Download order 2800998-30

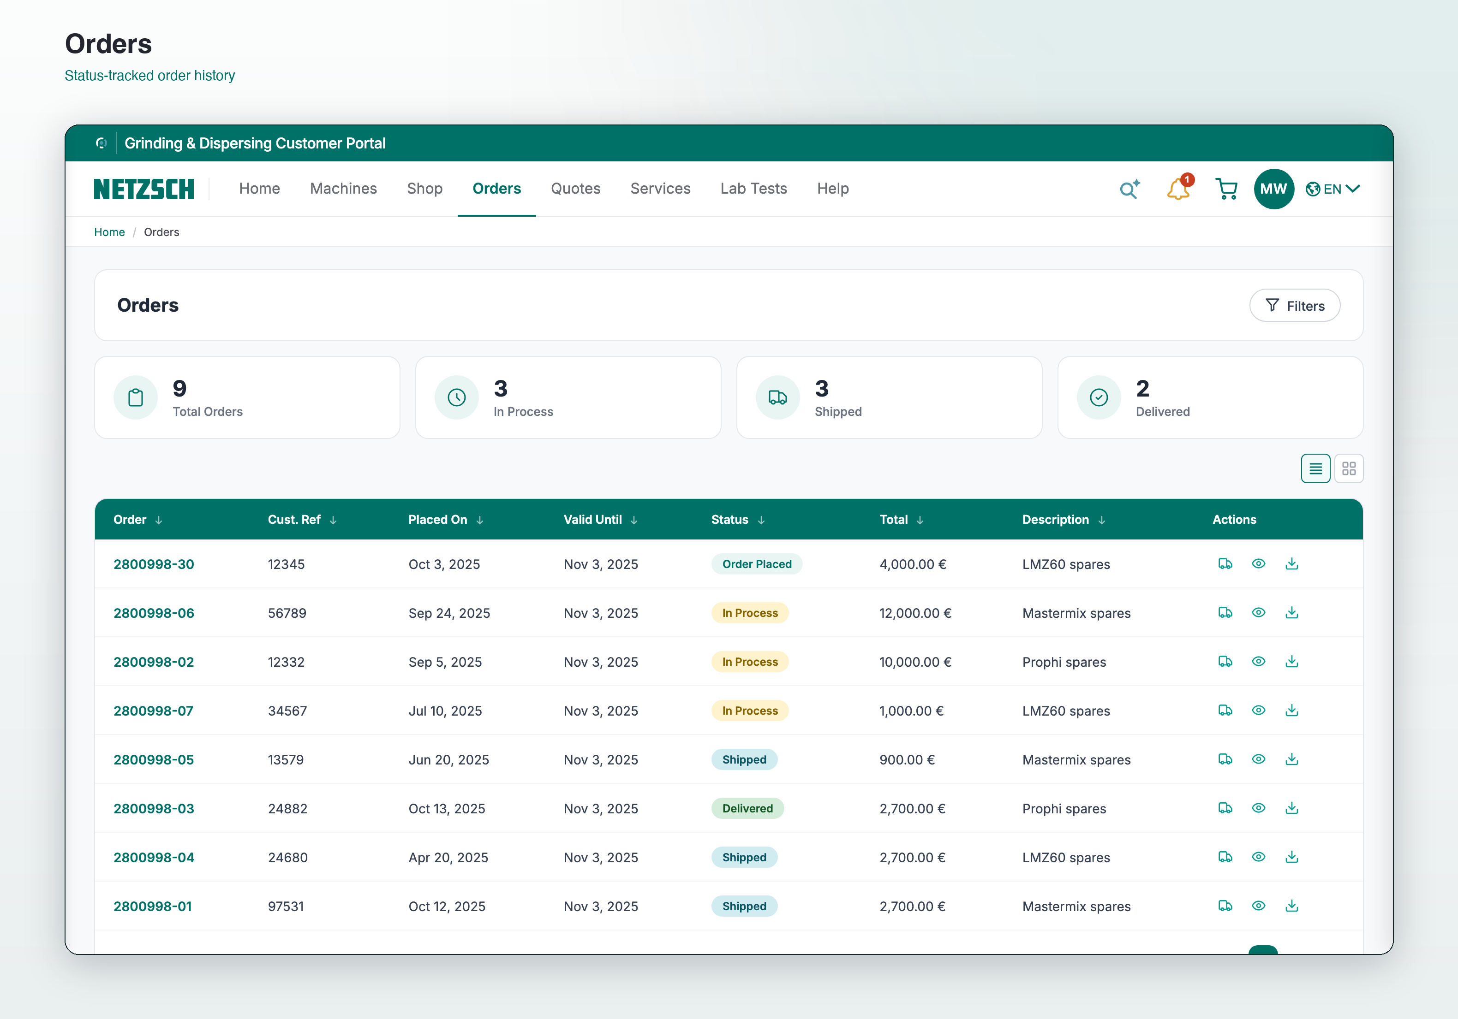pos(1291,563)
